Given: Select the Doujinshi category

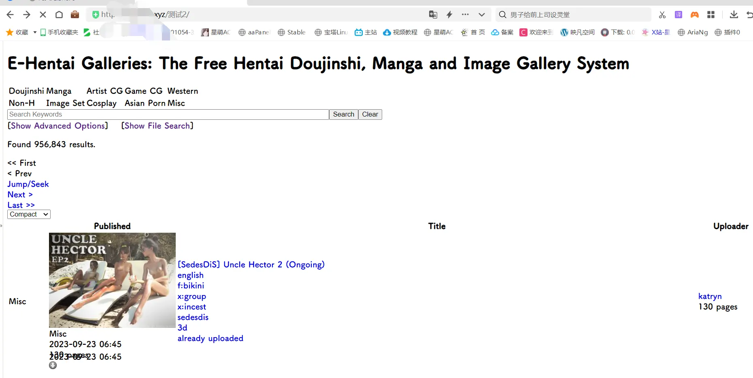Looking at the screenshot, I should tap(26, 91).
